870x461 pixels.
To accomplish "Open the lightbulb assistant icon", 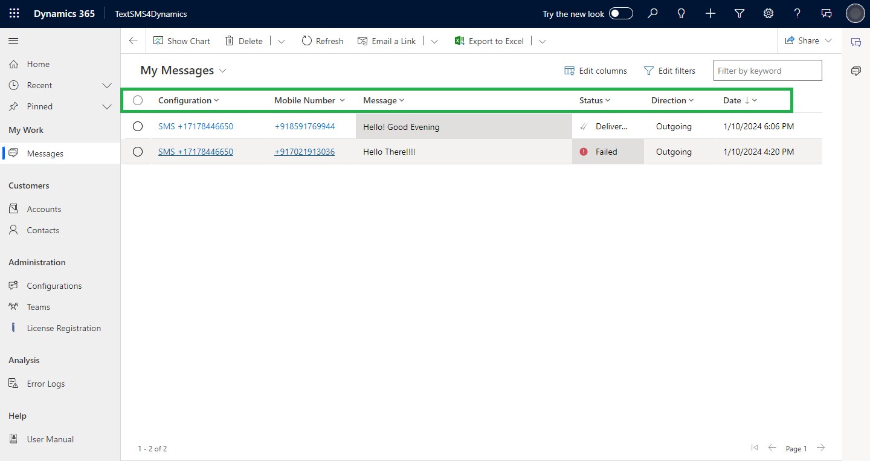I will pos(681,13).
